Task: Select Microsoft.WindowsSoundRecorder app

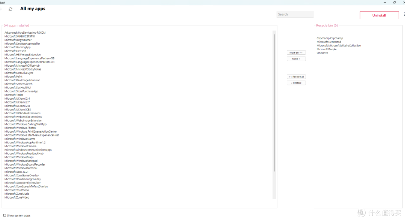Action: (x=25, y=164)
